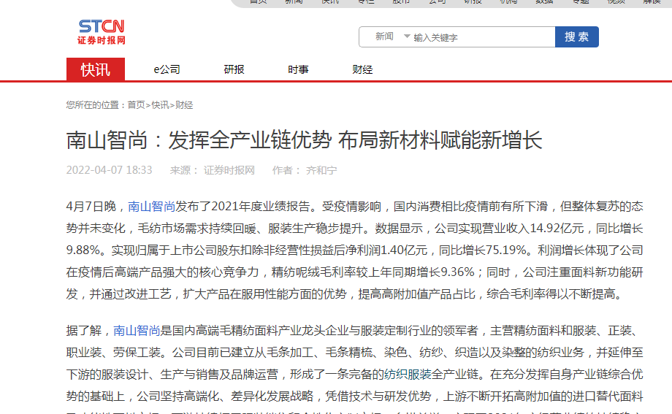Open the e公司 tab

tap(167, 70)
